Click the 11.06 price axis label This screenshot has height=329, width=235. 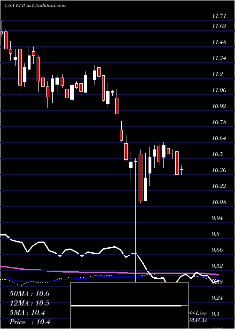(219, 90)
